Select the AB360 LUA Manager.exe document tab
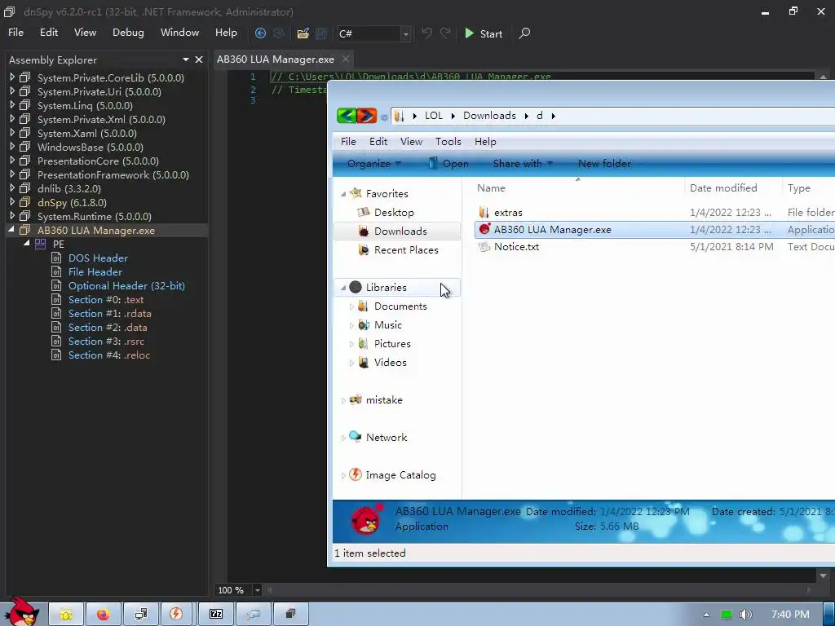This screenshot has height=626, width=835. [276, 59]
